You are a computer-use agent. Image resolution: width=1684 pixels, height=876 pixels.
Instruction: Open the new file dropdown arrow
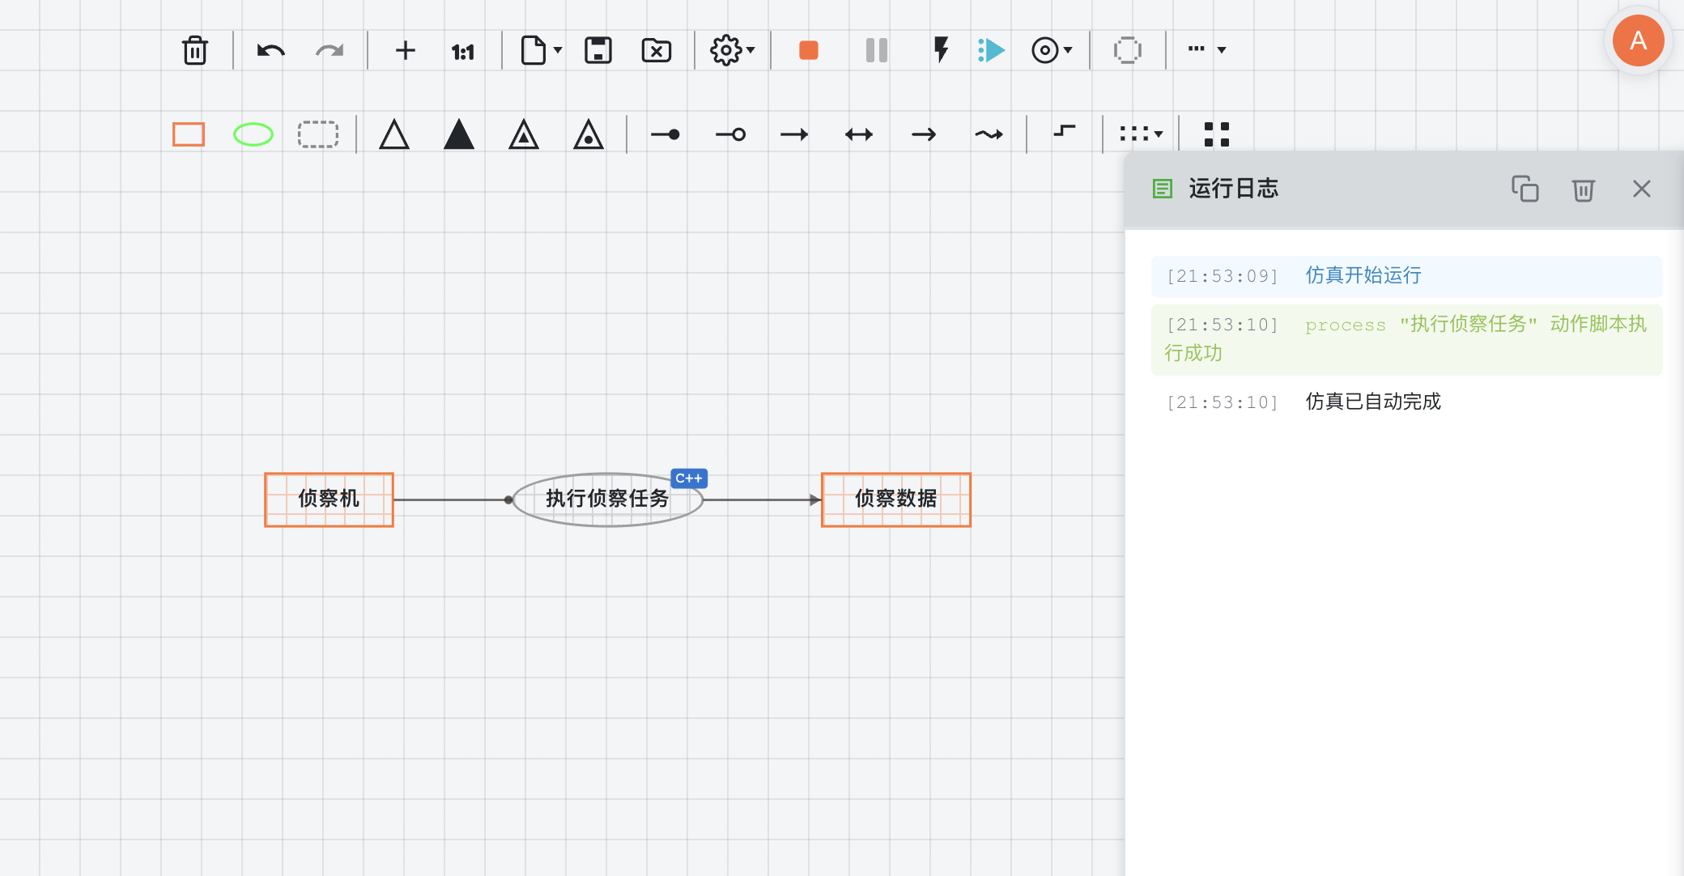[557, 50]
